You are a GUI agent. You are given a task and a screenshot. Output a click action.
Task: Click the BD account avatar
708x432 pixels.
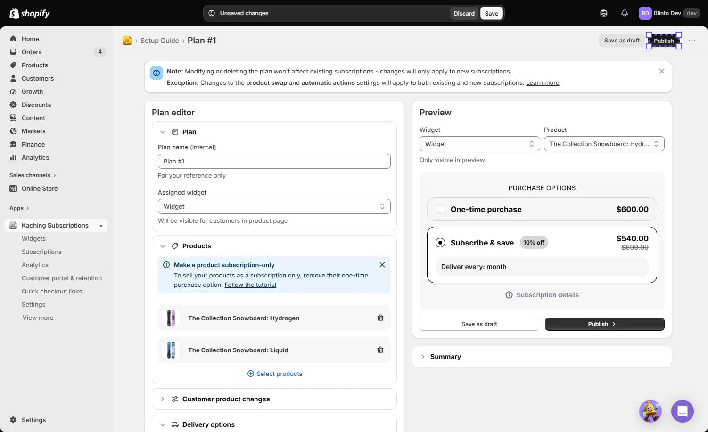(x=645, y=13)
